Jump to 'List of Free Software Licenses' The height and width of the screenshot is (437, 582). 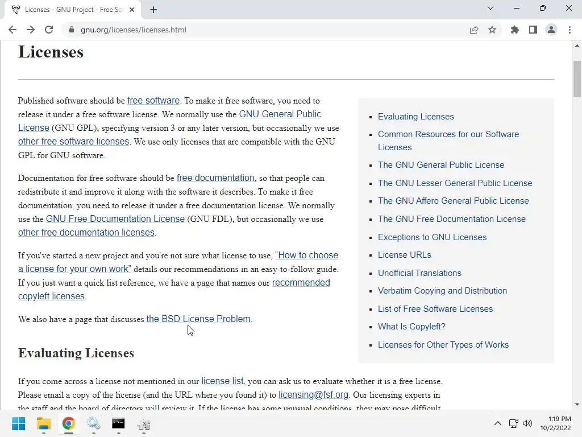(435, 309)
